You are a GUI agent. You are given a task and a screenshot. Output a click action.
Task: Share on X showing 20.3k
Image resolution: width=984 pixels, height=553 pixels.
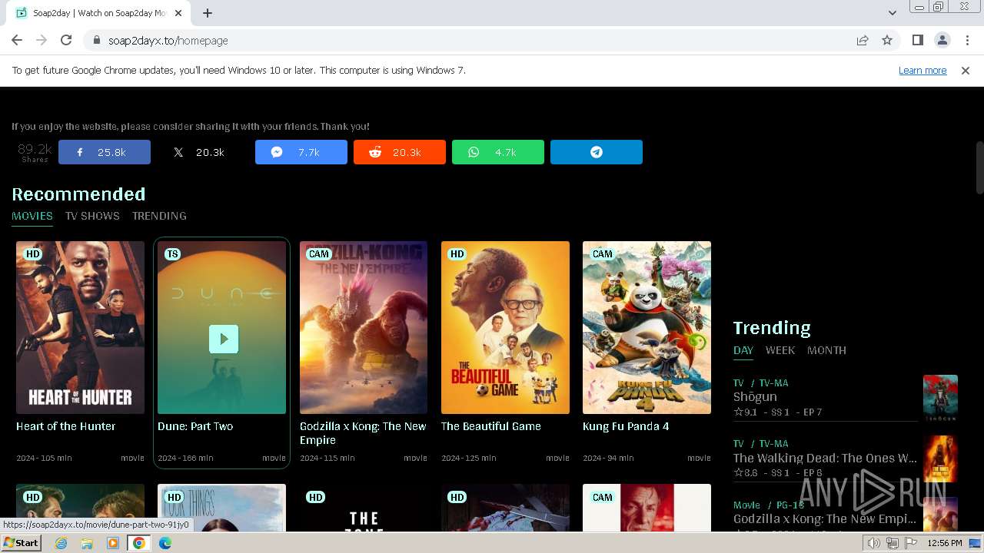(203, 152)
